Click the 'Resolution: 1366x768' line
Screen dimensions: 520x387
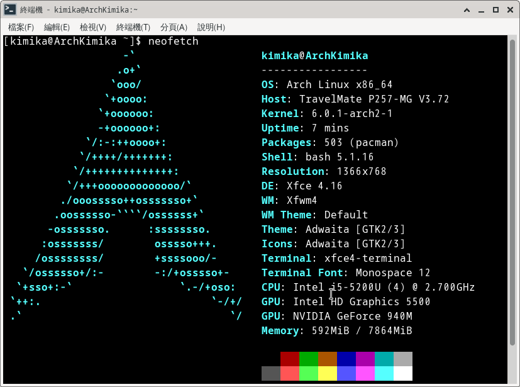(x=324, y=172)
